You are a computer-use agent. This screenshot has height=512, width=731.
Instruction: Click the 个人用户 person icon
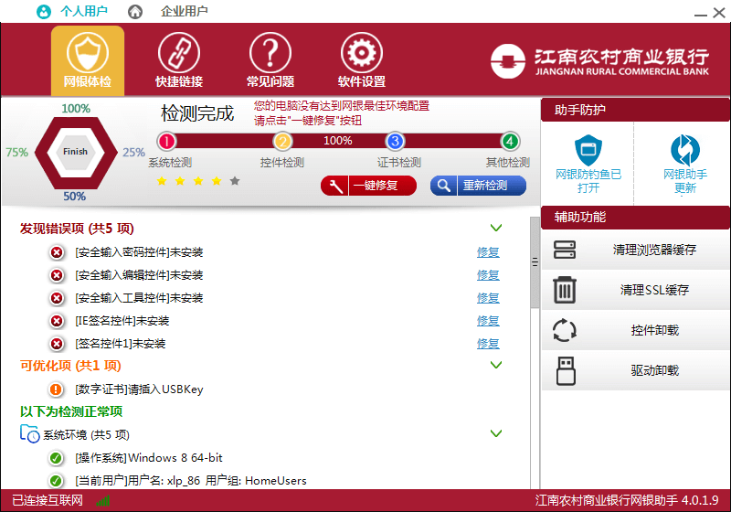[44, 11]
